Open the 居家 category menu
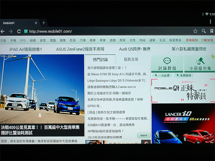The height and width of the screenshot is (161, 215). click(x=123, y=40)
